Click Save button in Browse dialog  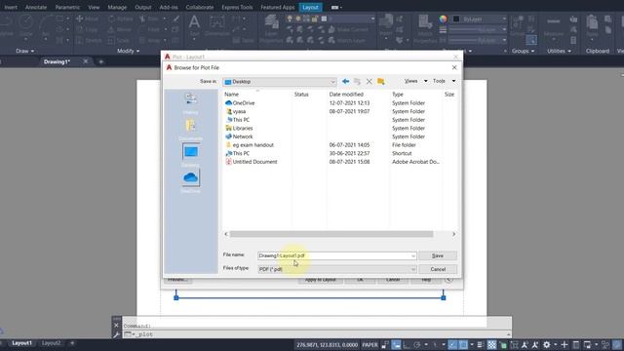pyautogui.click(x=438, y=255)
